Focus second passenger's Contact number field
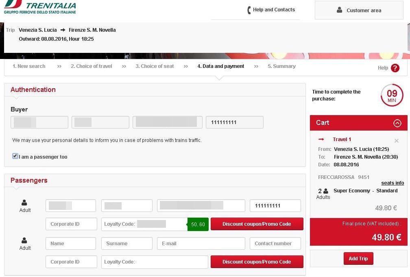Screen dimensions: 410x277 point(275,244)
